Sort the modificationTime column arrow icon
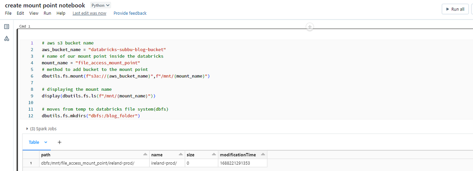Image resolution: width=473 pixels, height=171 pixels. point(263,154)
